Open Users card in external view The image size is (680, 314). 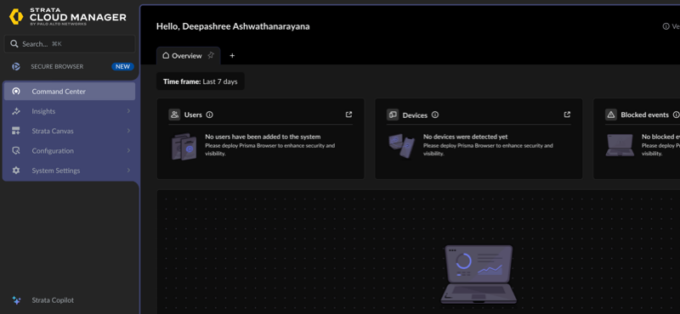348,115
